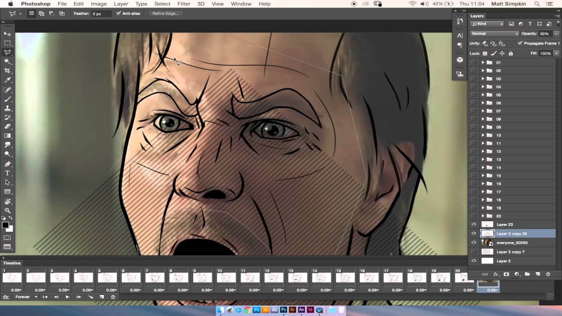Open the Filter menu
The height and width of the screenshot is (316, 562).
[184, 4]
